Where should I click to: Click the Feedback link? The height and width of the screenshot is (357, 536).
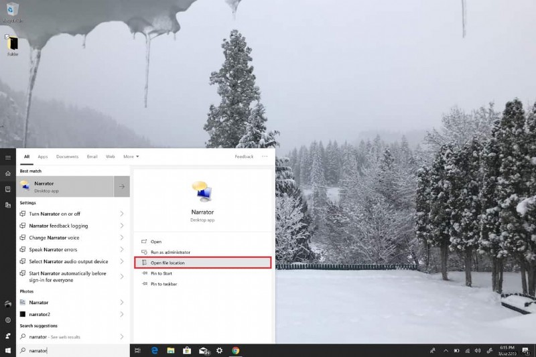(x=244, y=157)
